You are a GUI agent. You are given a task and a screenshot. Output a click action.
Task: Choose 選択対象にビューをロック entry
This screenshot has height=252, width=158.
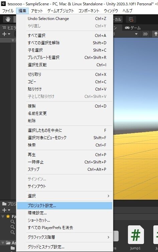64,138
